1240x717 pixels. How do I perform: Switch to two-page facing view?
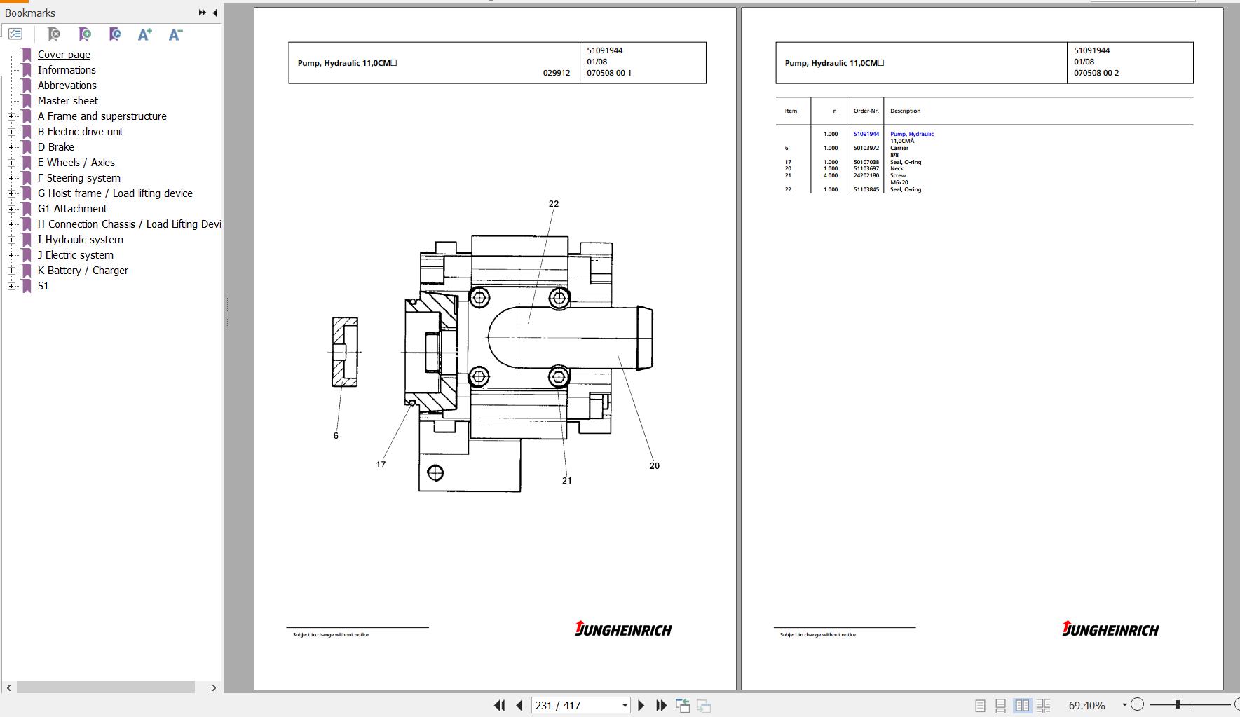1023,706
